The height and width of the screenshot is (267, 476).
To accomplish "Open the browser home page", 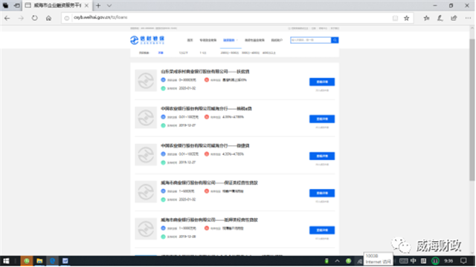I will pyautogui.click(x=48, y=18).
